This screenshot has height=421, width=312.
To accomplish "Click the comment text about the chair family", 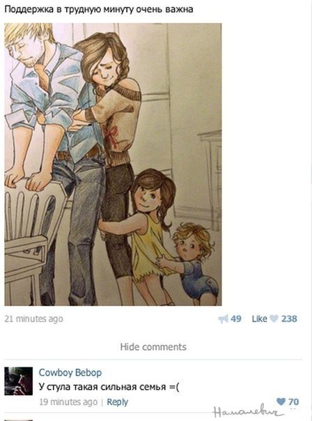I will (109, 387).
